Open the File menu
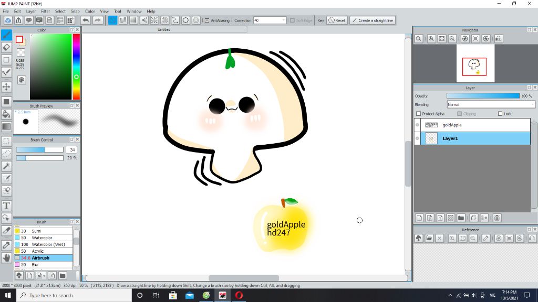 [6, 12]
